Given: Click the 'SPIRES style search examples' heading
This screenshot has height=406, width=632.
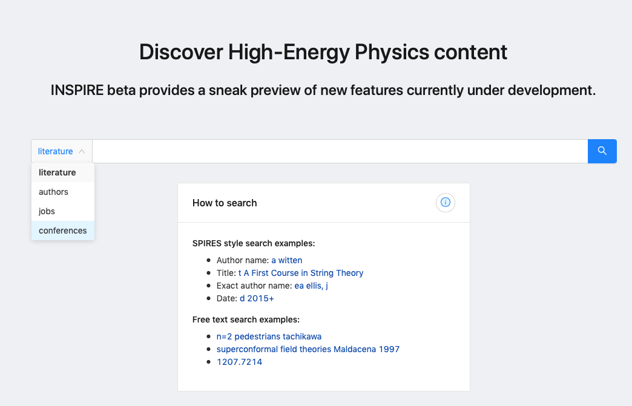Looking at the screenshot, I should click(x=254, y=244).
